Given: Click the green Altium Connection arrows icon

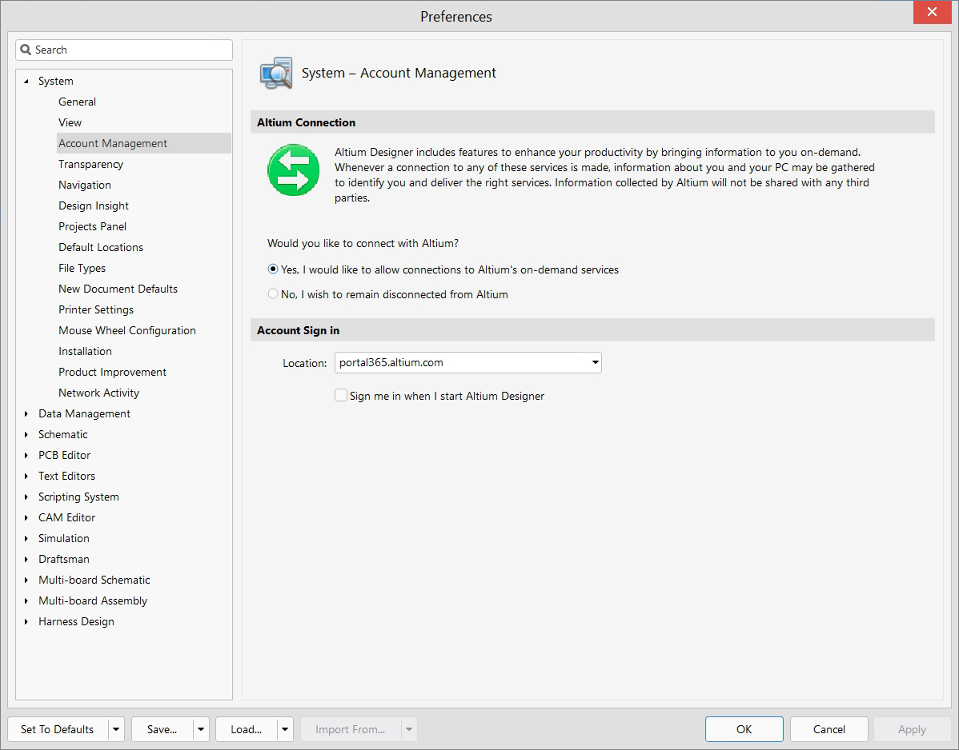Looking at the screenshot, I should (x=294, y=170).
